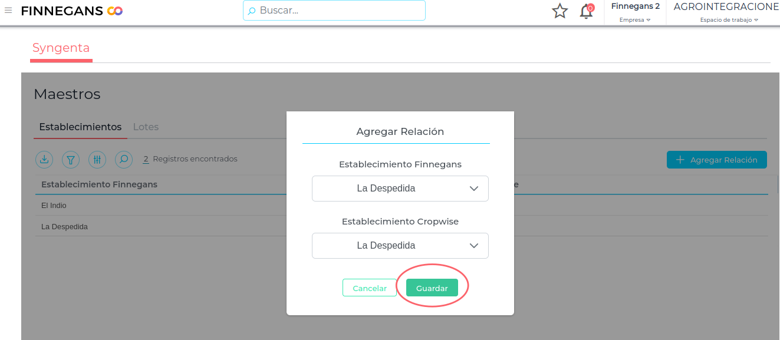
Task: Click the favorites star icon
Action: 560,11
